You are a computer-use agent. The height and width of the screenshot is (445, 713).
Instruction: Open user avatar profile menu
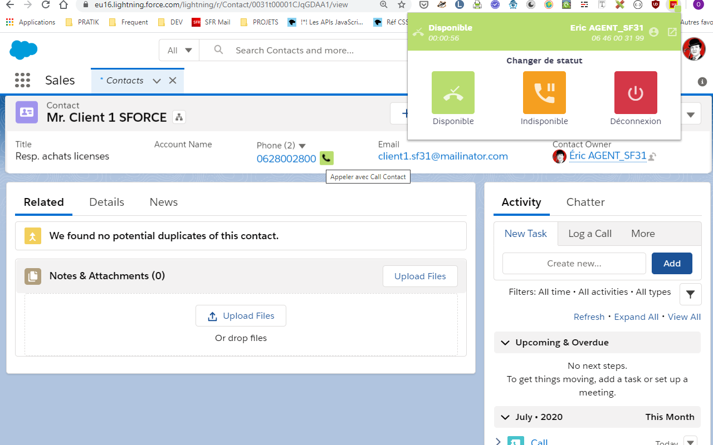[694, 50]
